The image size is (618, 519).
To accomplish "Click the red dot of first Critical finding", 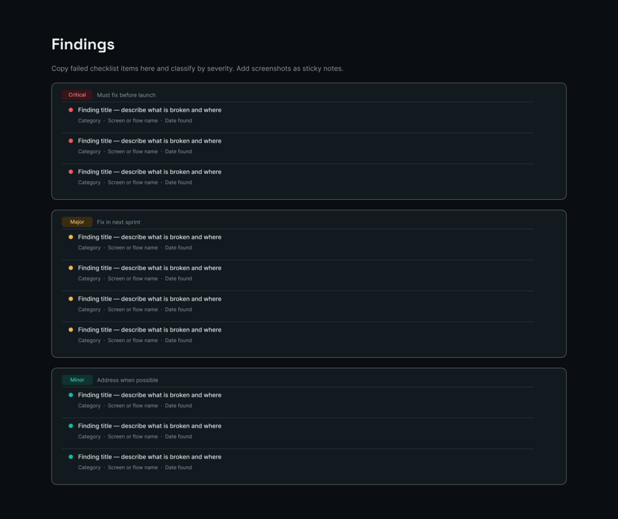I will pyautogui.click(x=71, y=110).
